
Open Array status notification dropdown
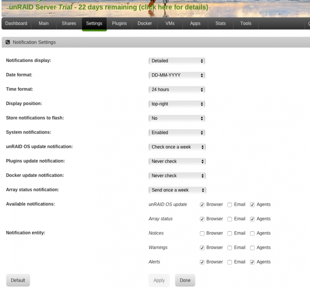click(177, 190)
